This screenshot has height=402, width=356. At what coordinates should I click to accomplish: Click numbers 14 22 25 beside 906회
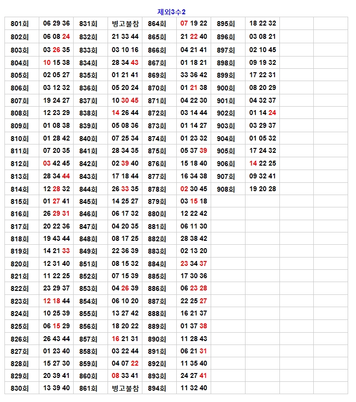point(263,164)
